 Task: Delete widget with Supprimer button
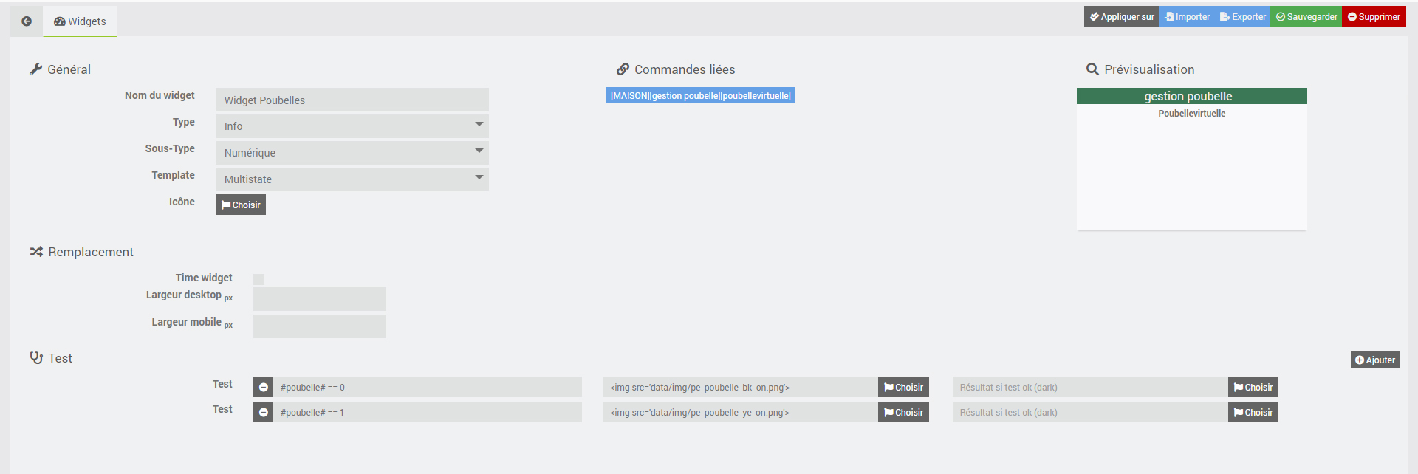point(1374,16)
